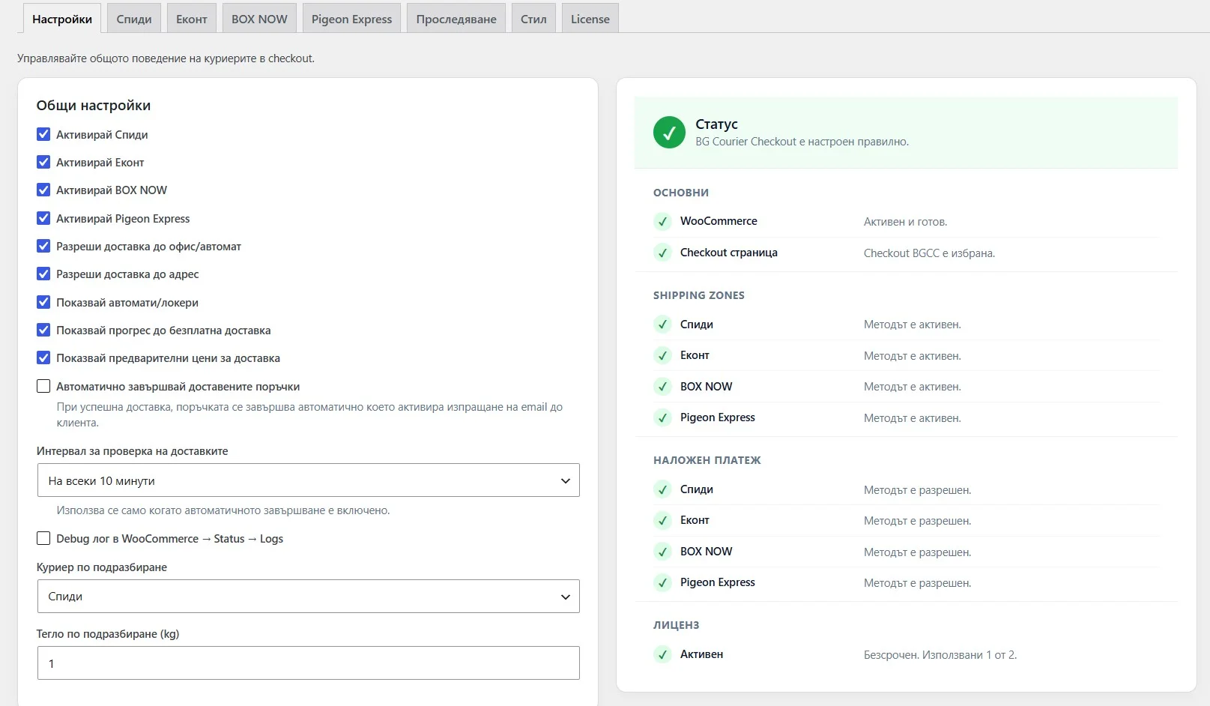Click BOX NOW check icon under Наложен платеж
The image size is (1210, 706).
click(x=662, y=552)
